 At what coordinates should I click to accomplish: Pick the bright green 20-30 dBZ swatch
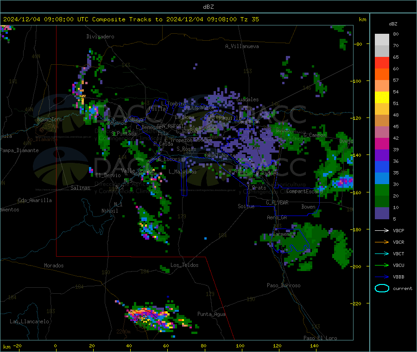coord(382,190)
